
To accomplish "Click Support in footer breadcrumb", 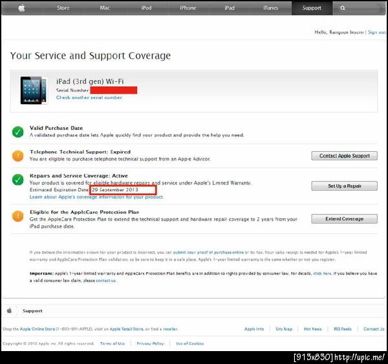I will click(32, 311).
